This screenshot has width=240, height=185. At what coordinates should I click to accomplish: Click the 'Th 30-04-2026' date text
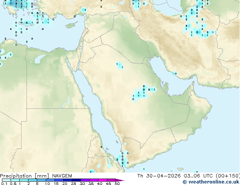[x=159, y=176]
